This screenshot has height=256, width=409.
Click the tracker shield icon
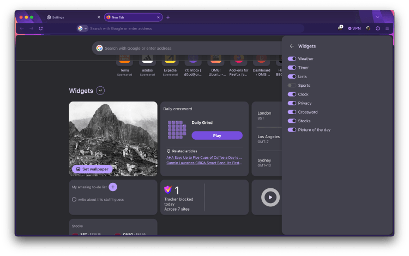click(x=169, y=189)
